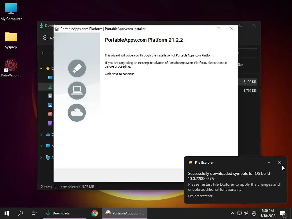
Task: Switch to Downloads window via taskbar
Action: [65, 213]
